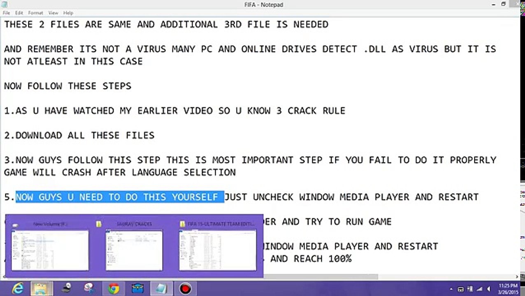Click the text 'JUST UNCHECK WINDOW MEDIA PLAYER AND RESTART'
Viewport: 525px width, 296px height.
click(351, 197)
